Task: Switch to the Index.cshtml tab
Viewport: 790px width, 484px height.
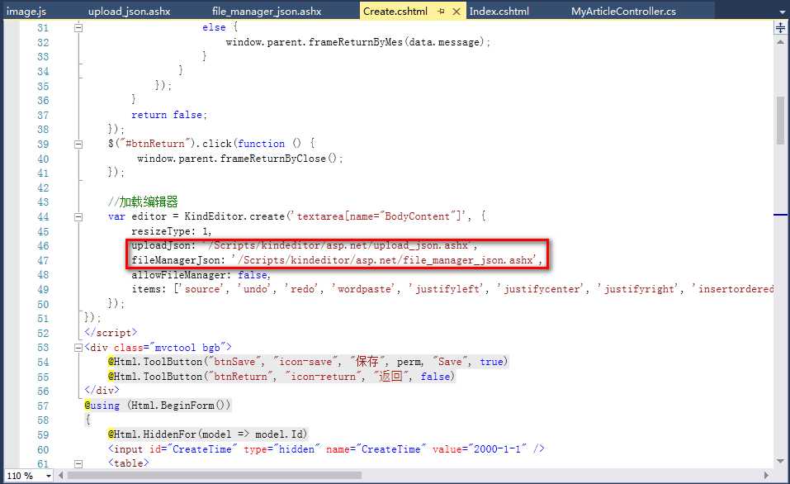Action: [x=499, y=11]
